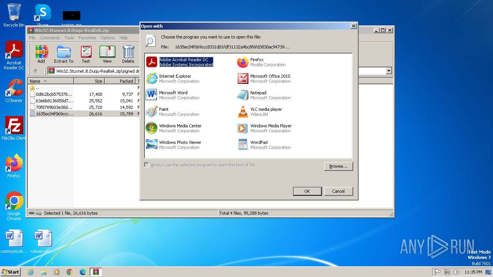Click the WinRAR Add toolbar icon
This screenshot has width=493, height=277.
[41, 54]
